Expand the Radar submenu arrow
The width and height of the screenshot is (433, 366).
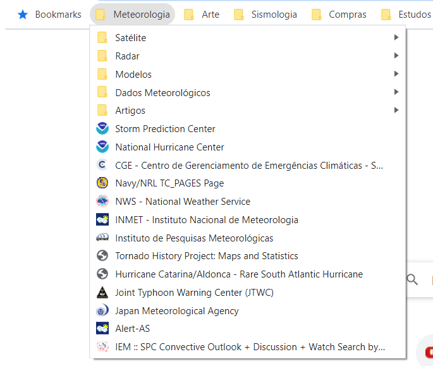click(396, 56)
